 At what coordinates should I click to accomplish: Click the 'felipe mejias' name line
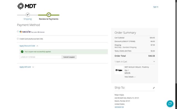119,95
